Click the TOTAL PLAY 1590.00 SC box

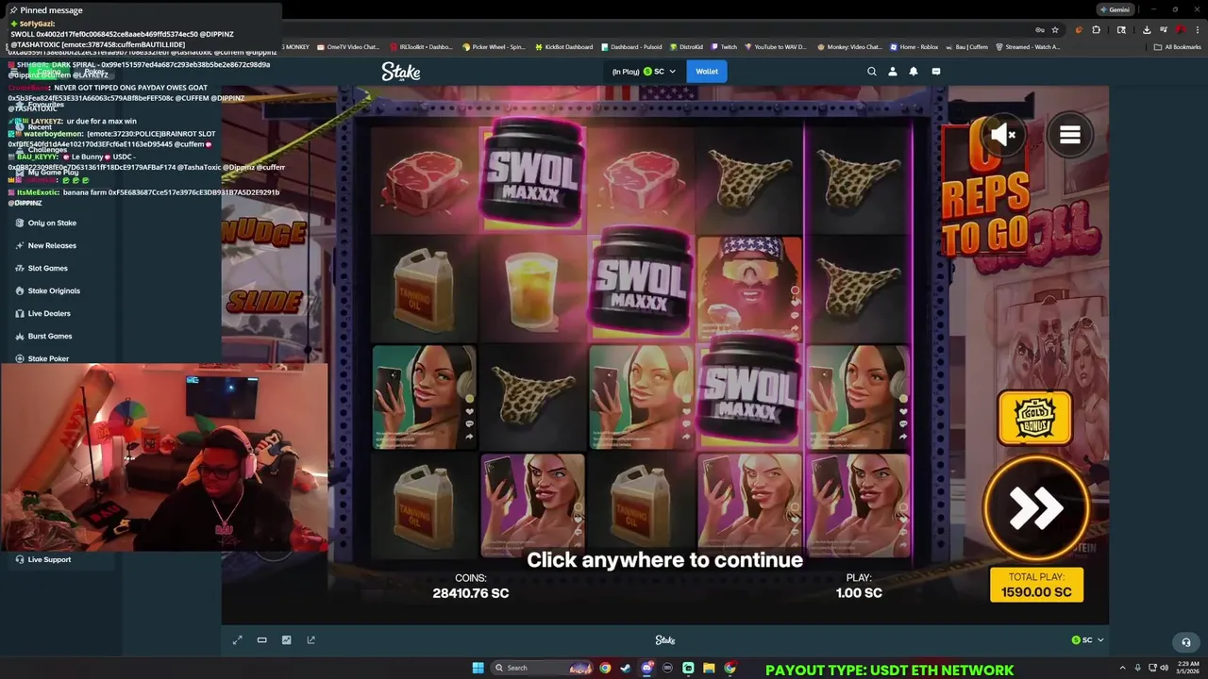click(x=1036, y=585)
